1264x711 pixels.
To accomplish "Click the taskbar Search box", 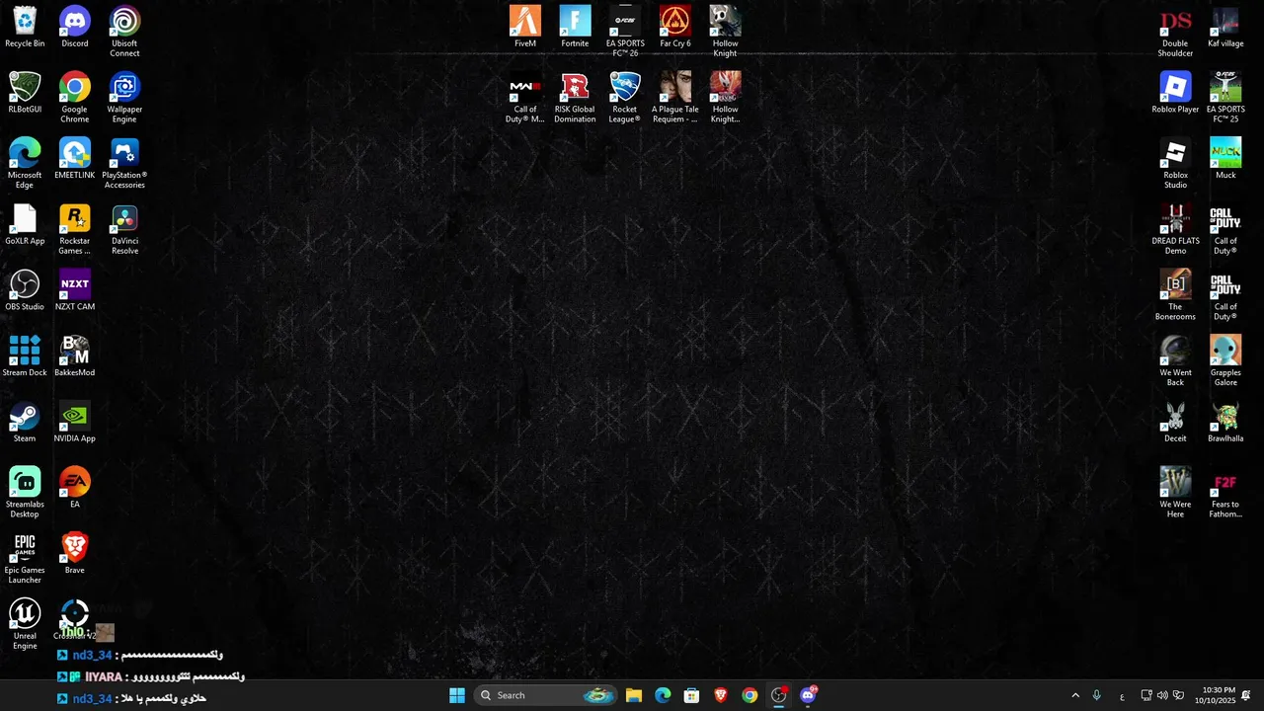I will [546, 695].
